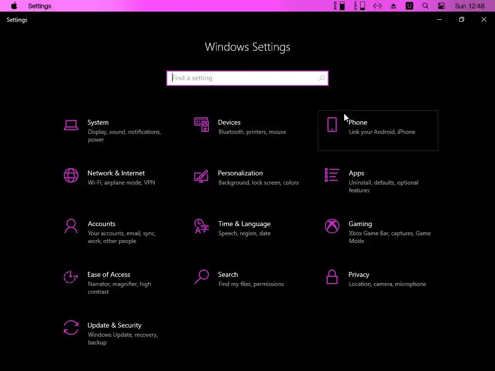This screenshot has height=371, width=495.
Task: Click the U app menu bar icon
Action: 409,6
